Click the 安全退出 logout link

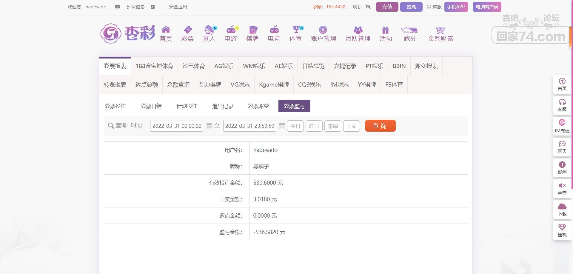(x=178, y=7)
